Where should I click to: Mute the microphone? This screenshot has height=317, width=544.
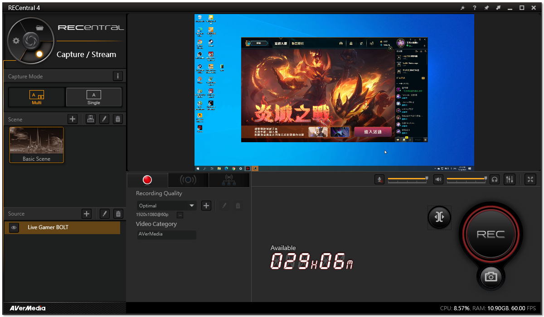(x=379, y=179)
